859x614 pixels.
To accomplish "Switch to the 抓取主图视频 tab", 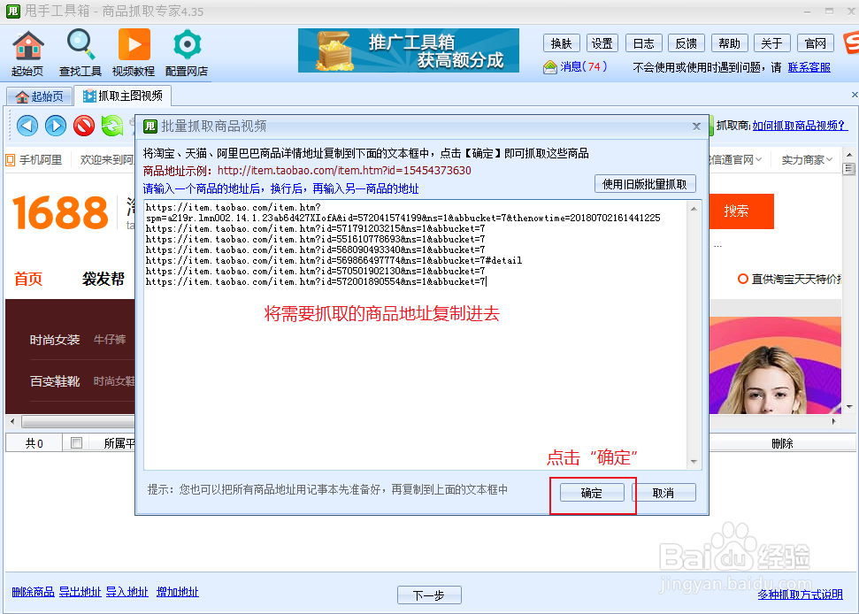I will (123, 96).
